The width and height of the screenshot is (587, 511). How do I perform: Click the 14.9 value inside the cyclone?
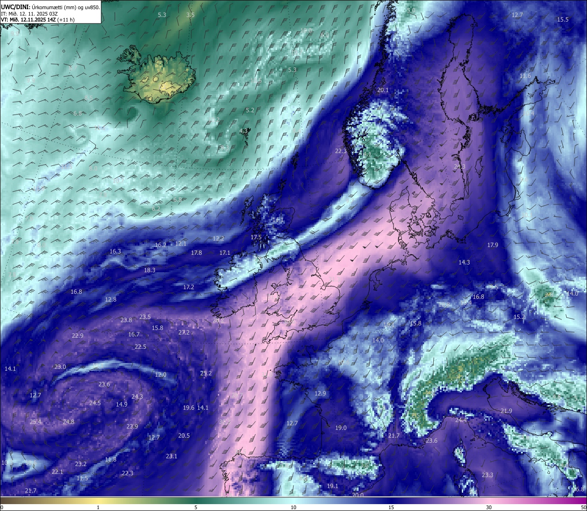122,404
